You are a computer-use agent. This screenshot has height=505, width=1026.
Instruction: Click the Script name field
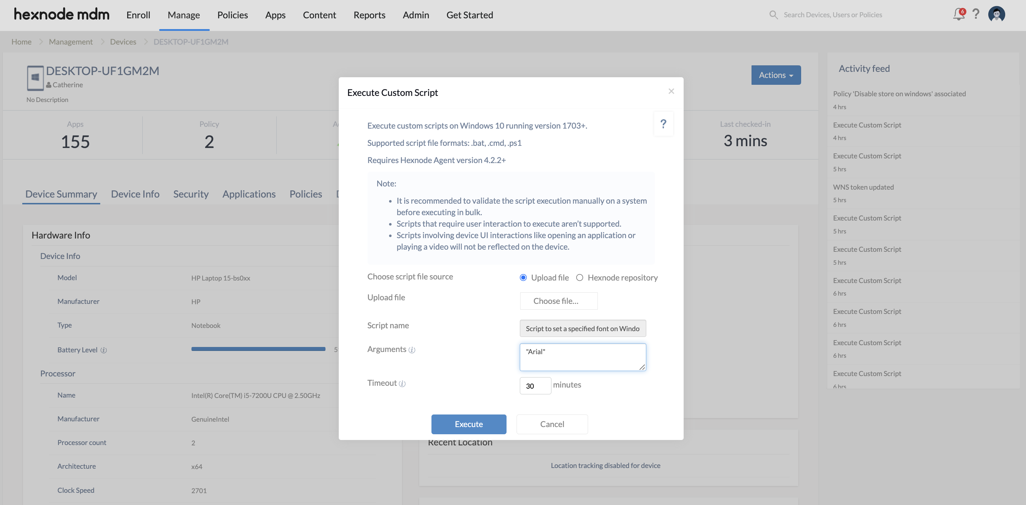click(x=582, y=328)
